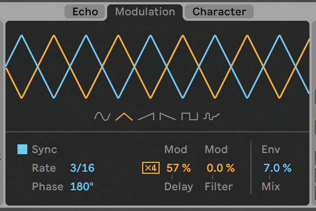Open the Echo tab
The width and height of the screenshot is (316, 211).
[x=85, y=11]
